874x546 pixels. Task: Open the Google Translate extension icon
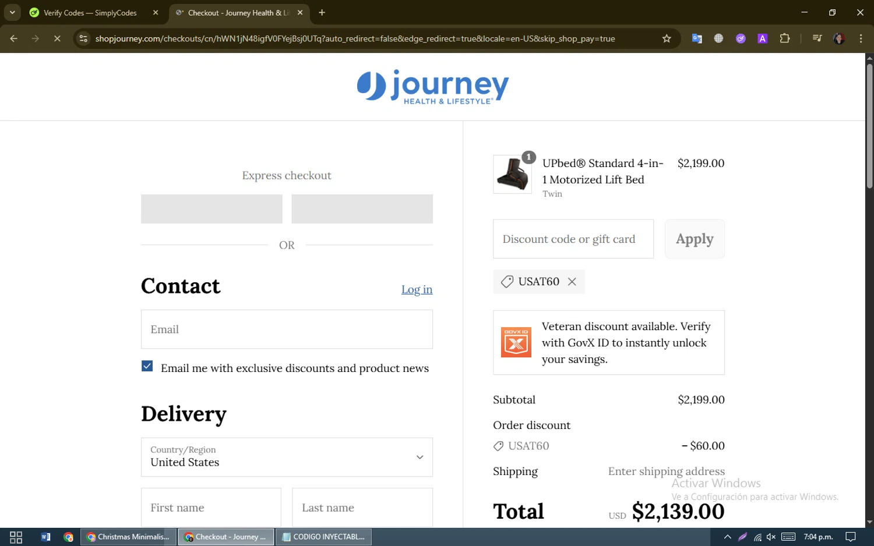pyautogui.click(x=697, y=38)
